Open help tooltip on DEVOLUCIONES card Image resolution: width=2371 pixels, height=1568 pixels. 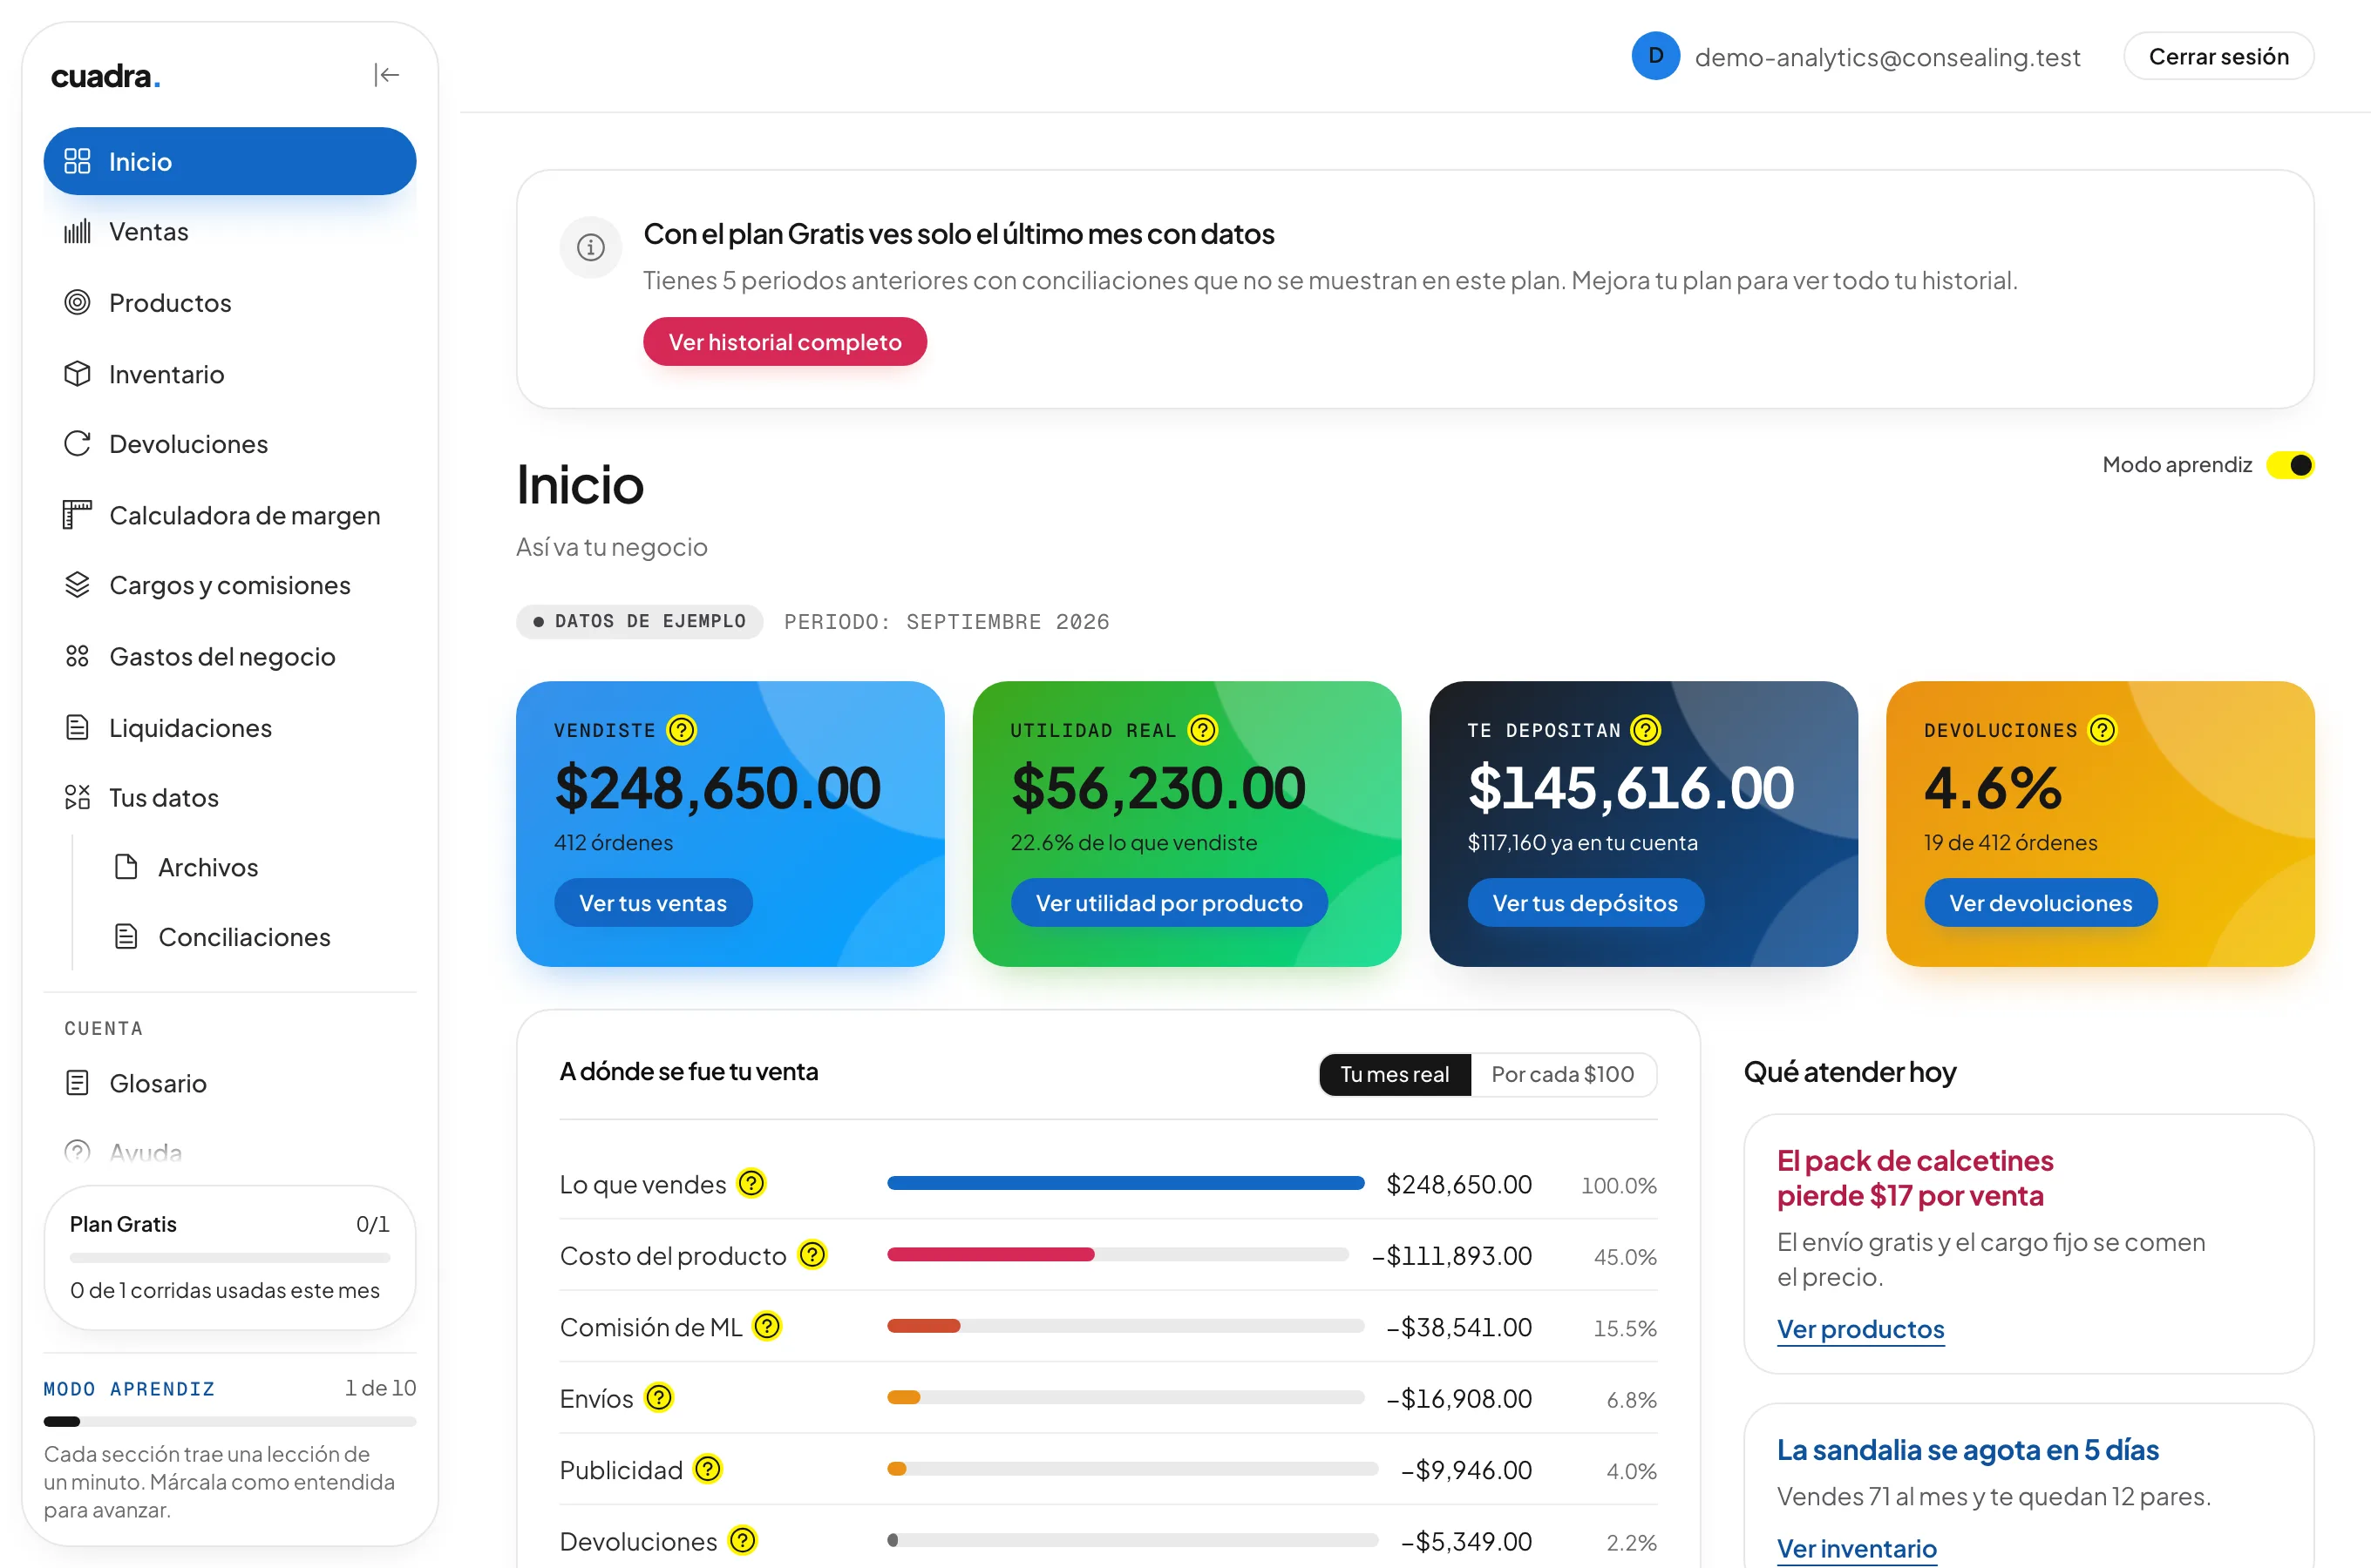2103,730
